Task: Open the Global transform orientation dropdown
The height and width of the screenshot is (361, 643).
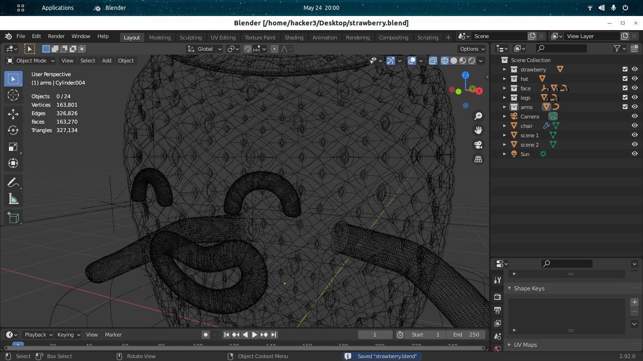Action: click(x=205, y=49)
